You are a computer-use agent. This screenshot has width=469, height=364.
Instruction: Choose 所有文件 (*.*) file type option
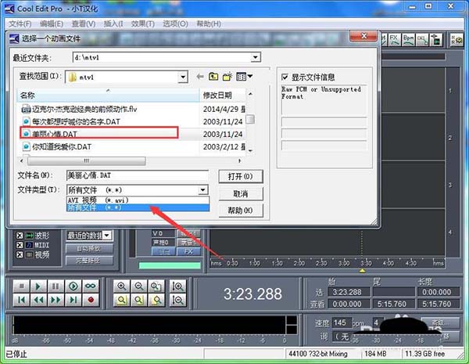click(138, 207)
